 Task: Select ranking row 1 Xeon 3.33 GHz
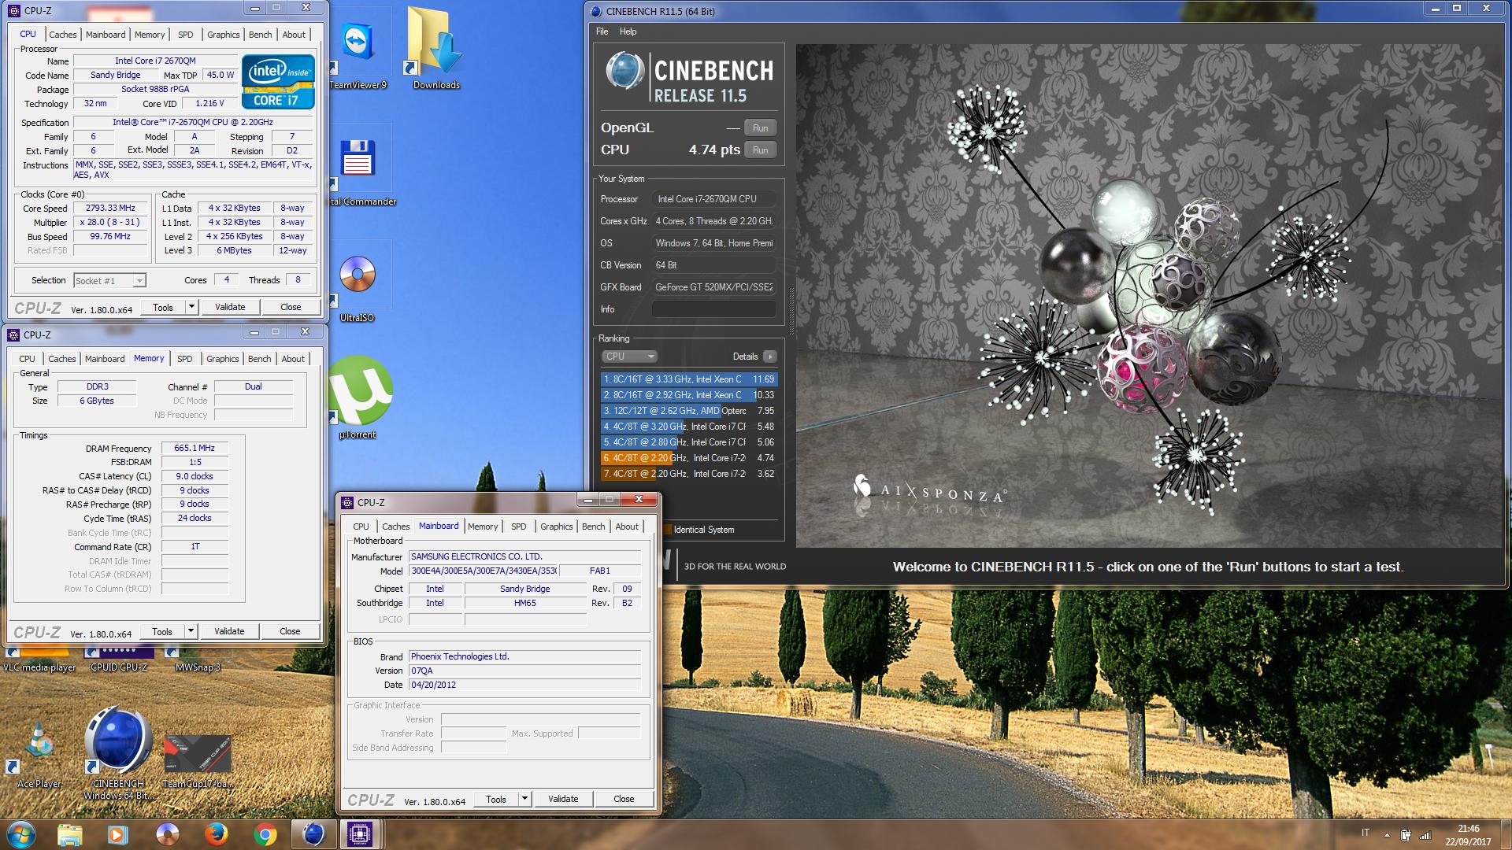pos(689,379)
